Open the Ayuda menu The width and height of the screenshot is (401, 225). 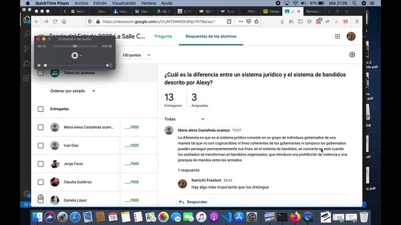point(167,3)
